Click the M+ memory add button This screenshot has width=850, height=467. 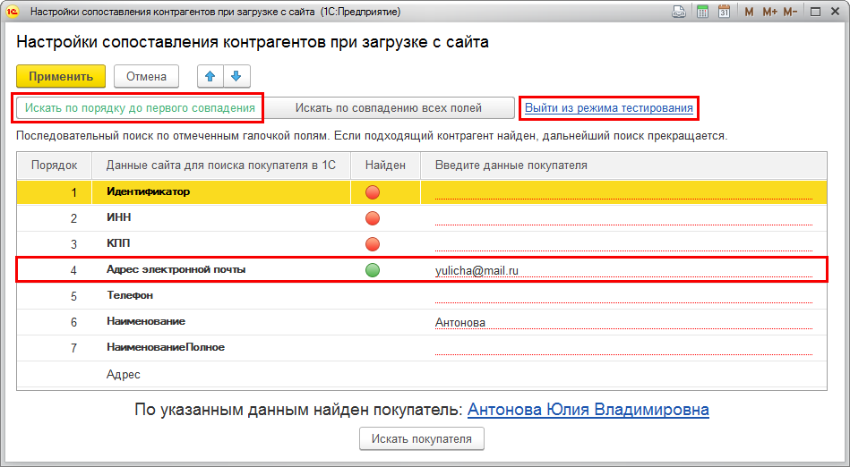(768, 12)
